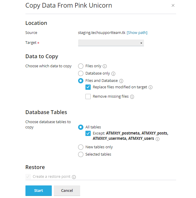Select the Files only radio option

point(81,66)
